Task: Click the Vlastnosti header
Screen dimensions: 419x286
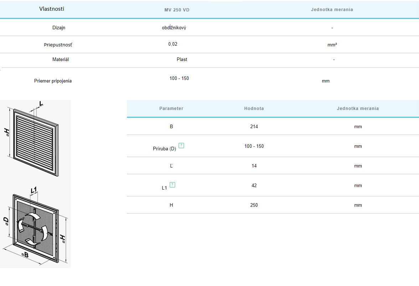Action: tap(52, 9)
